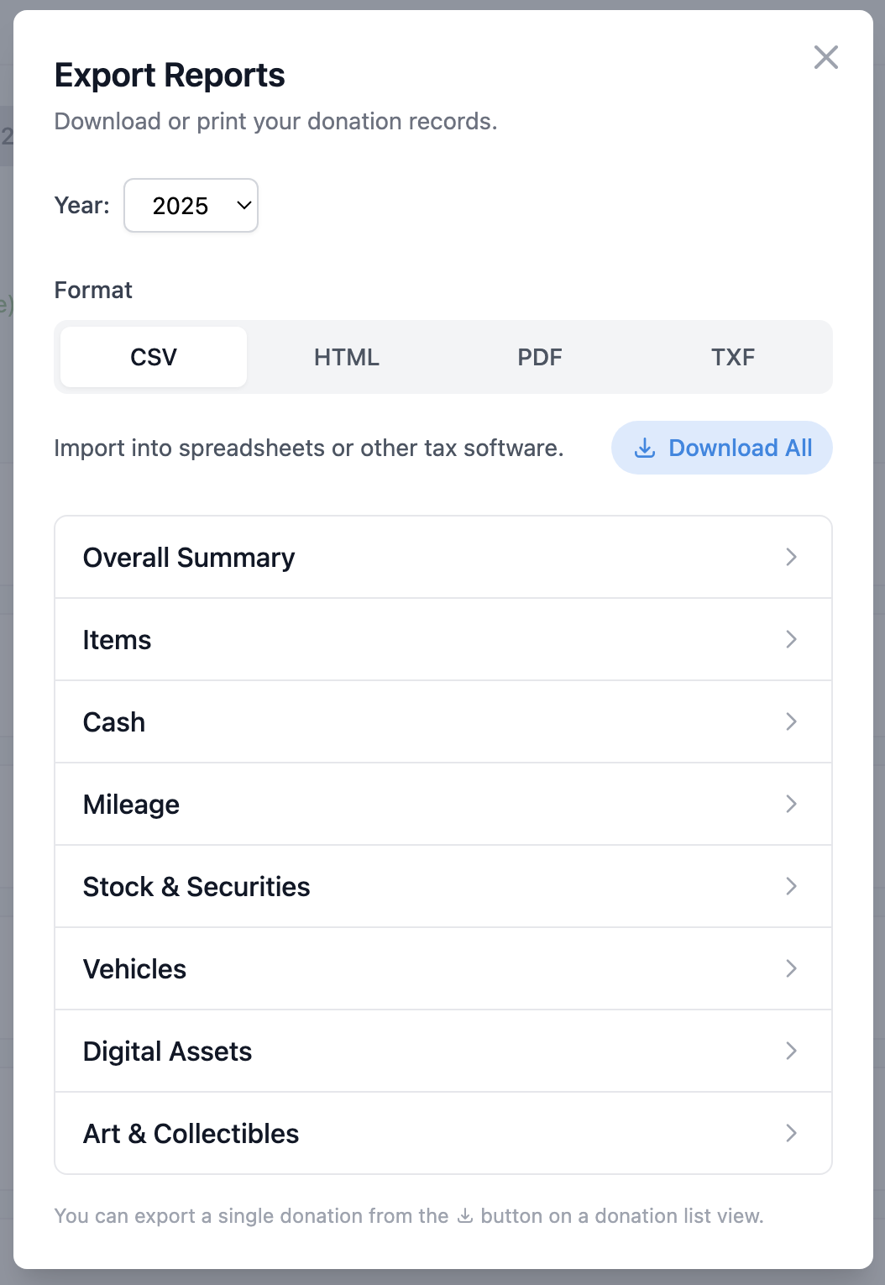Viewport: 885px width, 1285px height.
Task: Click the Format segmented control on CSV
Action: click(x=152, y=356)
